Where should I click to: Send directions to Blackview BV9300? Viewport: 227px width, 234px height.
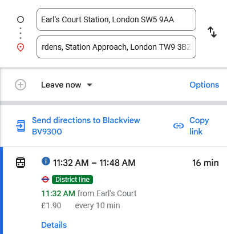(x=86, y=126)
